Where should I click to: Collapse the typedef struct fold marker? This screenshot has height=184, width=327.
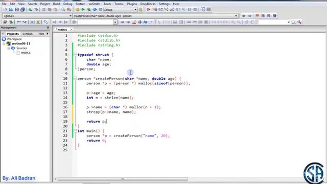75,55
